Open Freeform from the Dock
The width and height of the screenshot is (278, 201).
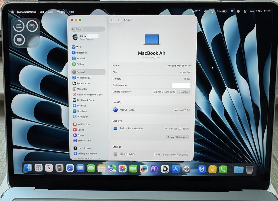[x=144, y=169]
